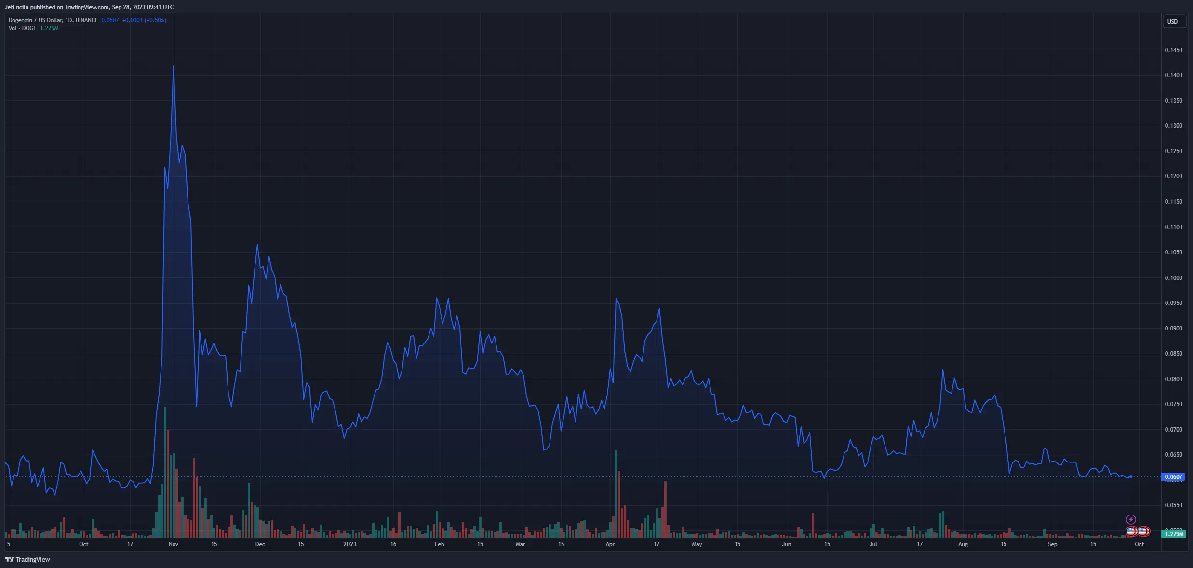The image size is (1193, 568).
Task: Click the left US flag economic event icon
Action: coord(1132,531)
